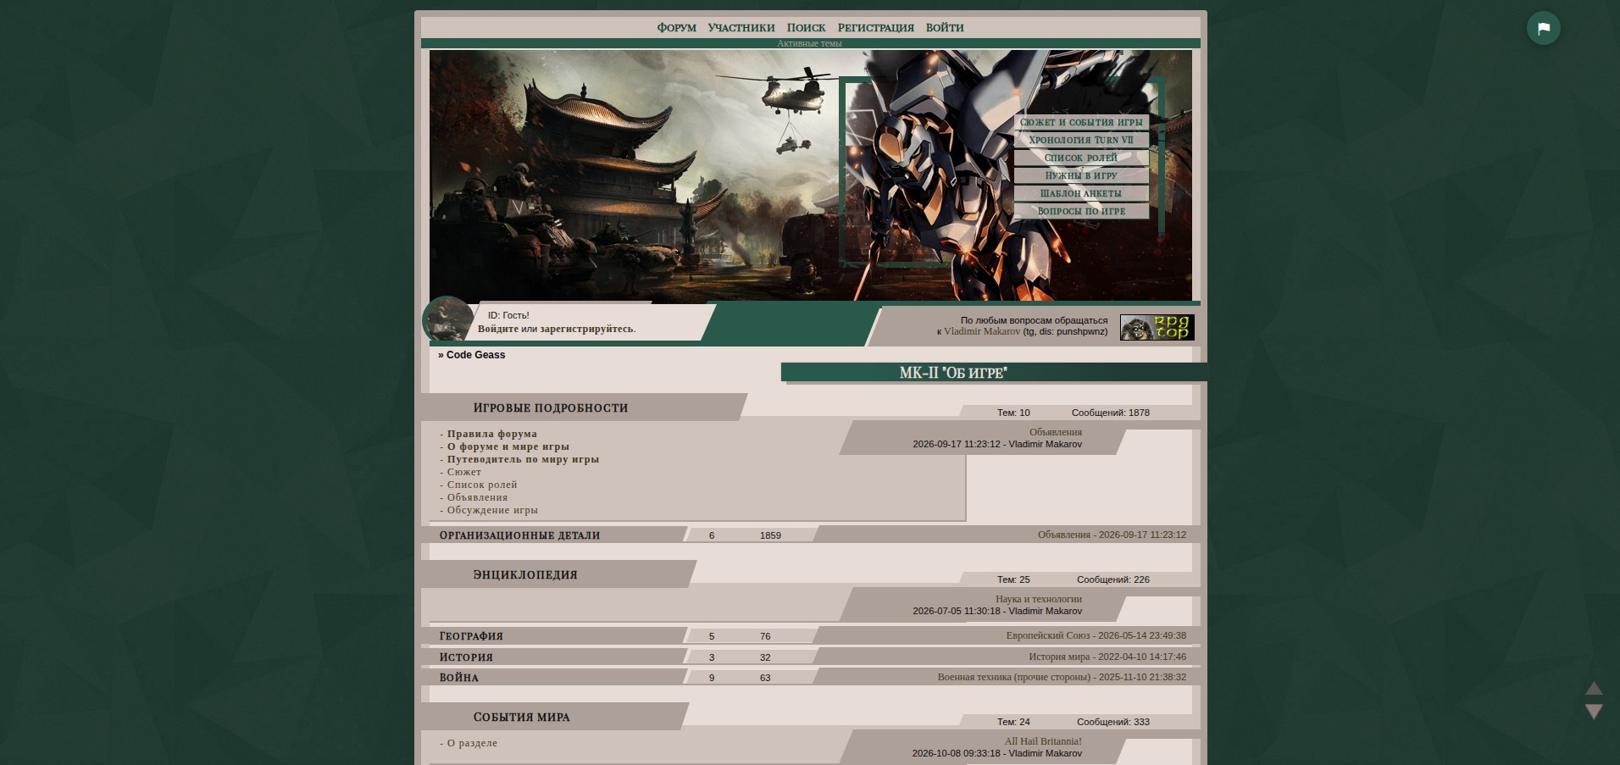Open О разделе link
The width and height of the screenshot is (1620, 765).
[x=472, y=743]
